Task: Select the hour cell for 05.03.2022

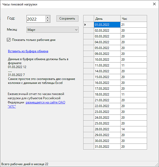Action: tap(134, 48)
